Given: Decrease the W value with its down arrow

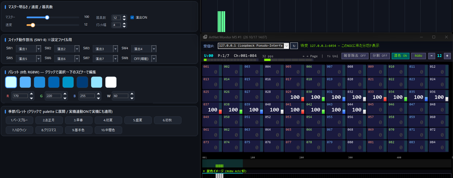Looking at the screenshot, I should [132, 98].
